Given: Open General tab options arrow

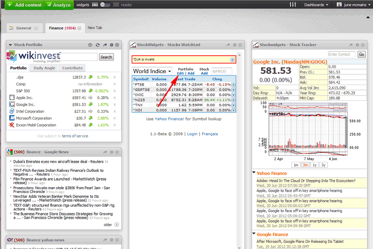Looking at the screenshot, I should coord(36,28).
